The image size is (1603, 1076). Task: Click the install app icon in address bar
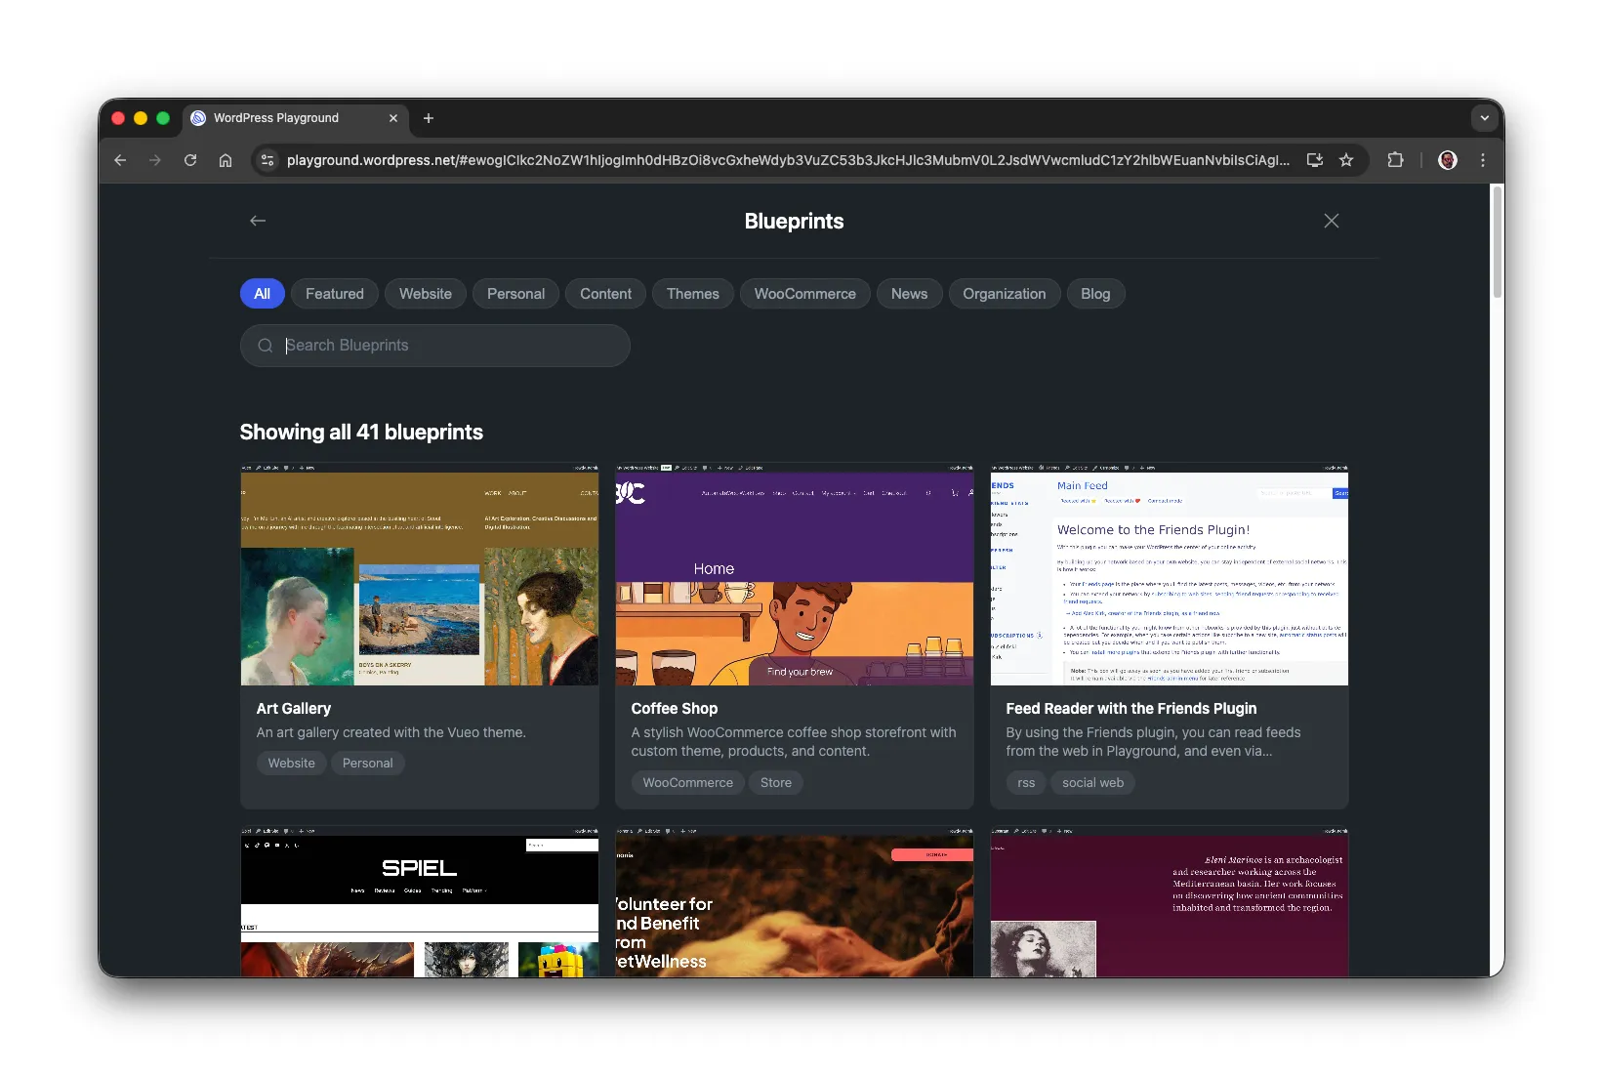[1315, 160]
